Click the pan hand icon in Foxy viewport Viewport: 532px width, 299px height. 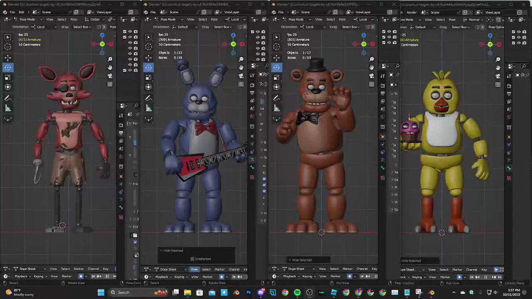point(110,67)
